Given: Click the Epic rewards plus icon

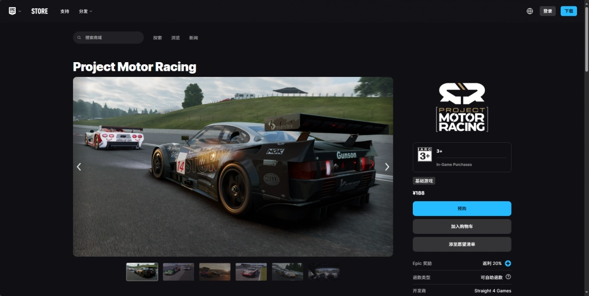Looking at the screenshot, I should [508, 263].
